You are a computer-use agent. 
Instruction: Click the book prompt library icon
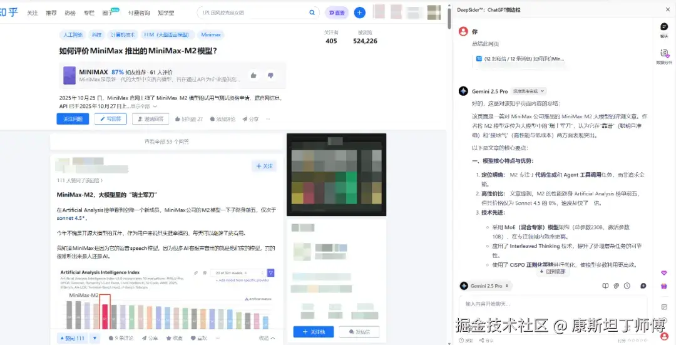[x=605, y=286]
